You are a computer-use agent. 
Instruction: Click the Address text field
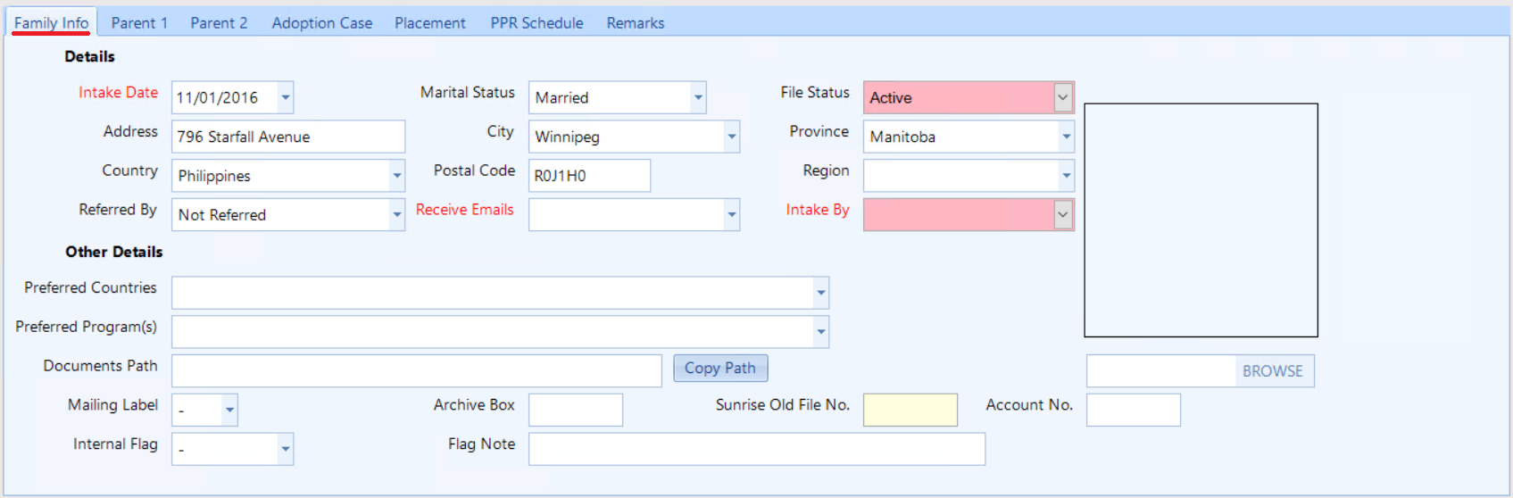point(287,137)
